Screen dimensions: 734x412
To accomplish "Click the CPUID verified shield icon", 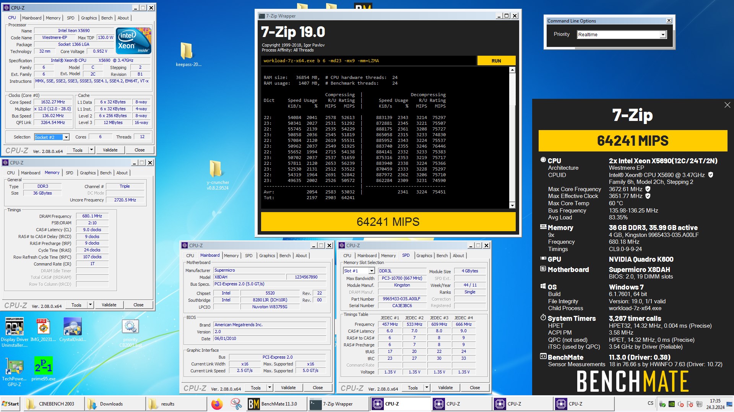I will tap(711, 175).
